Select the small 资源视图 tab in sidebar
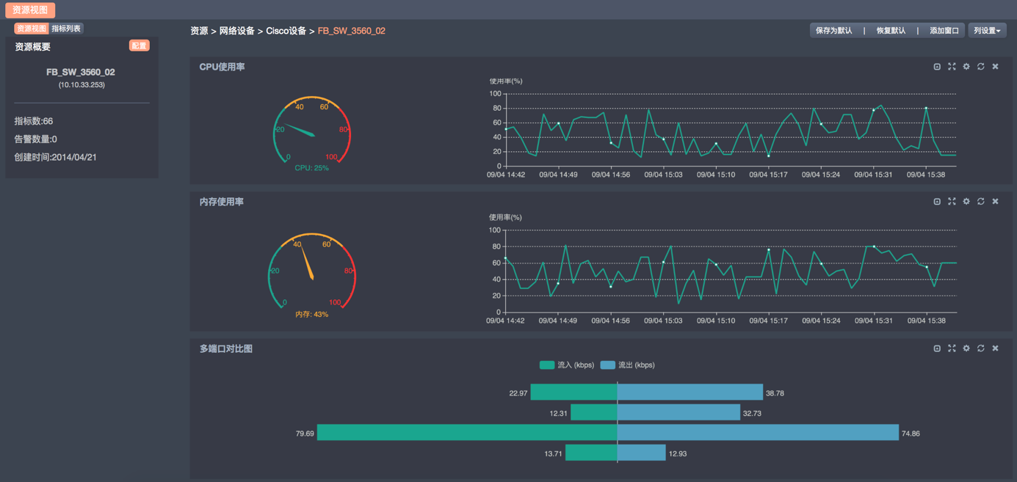Viewport: 1017px width, 482px height. pos(32,29)
